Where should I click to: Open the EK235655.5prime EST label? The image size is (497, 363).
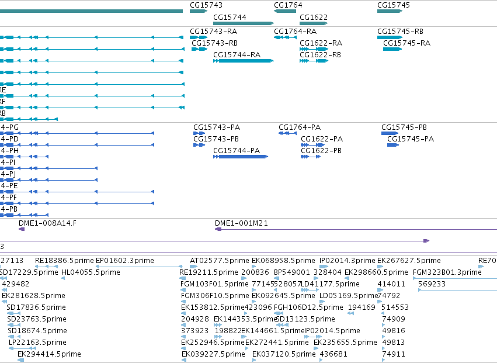(x=345, y=343)
